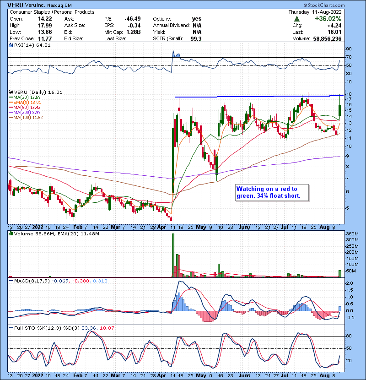Click the Ask Size label
The image size is (366, 380).
point(75,26)
